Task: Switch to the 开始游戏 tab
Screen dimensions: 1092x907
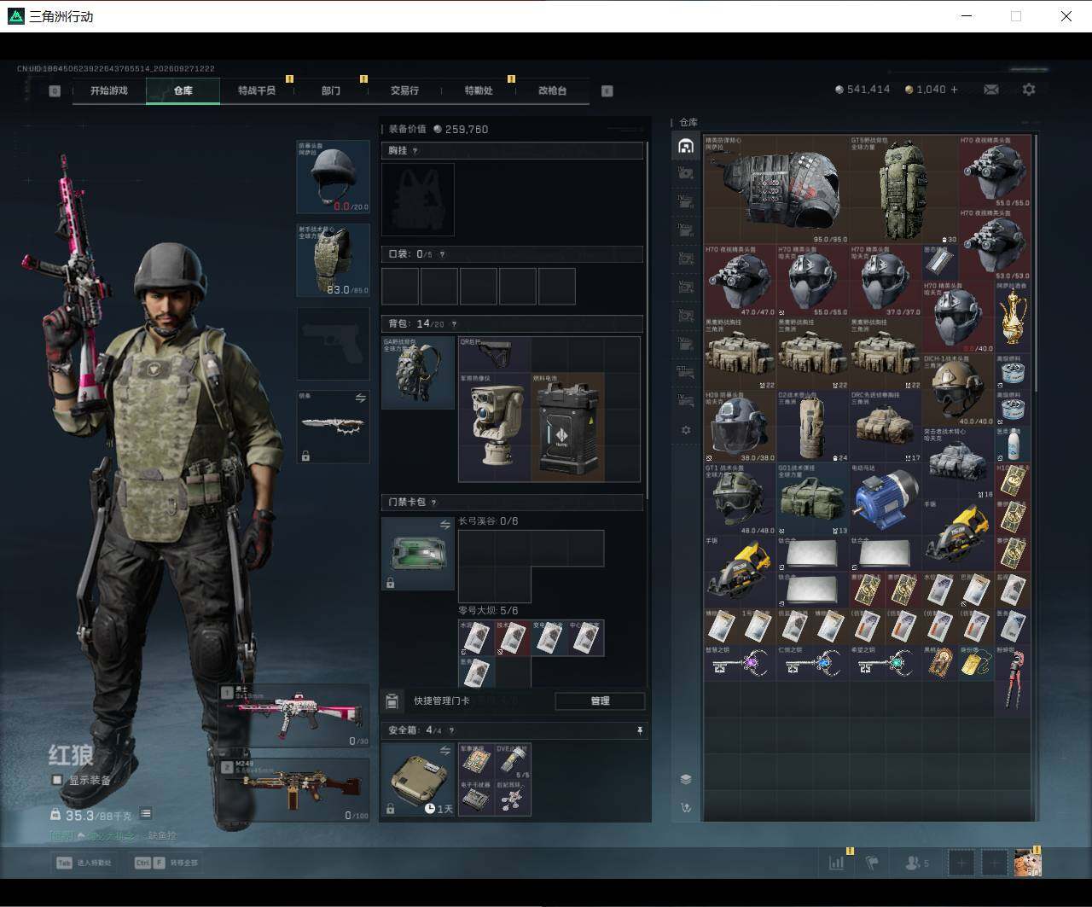Action: [x=109, y=90]
